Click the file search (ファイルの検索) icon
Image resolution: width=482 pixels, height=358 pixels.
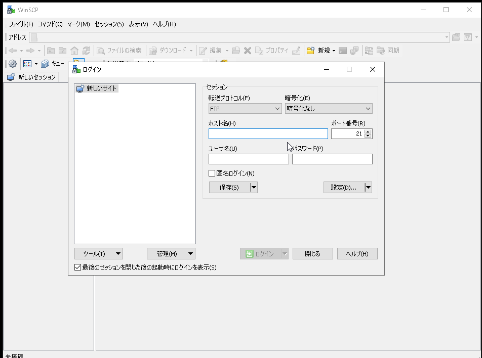click(x=101, y=51)
